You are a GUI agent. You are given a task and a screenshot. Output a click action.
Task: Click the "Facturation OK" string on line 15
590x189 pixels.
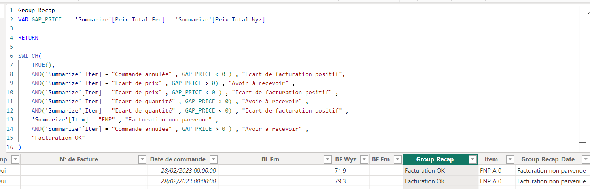(58, 138)
